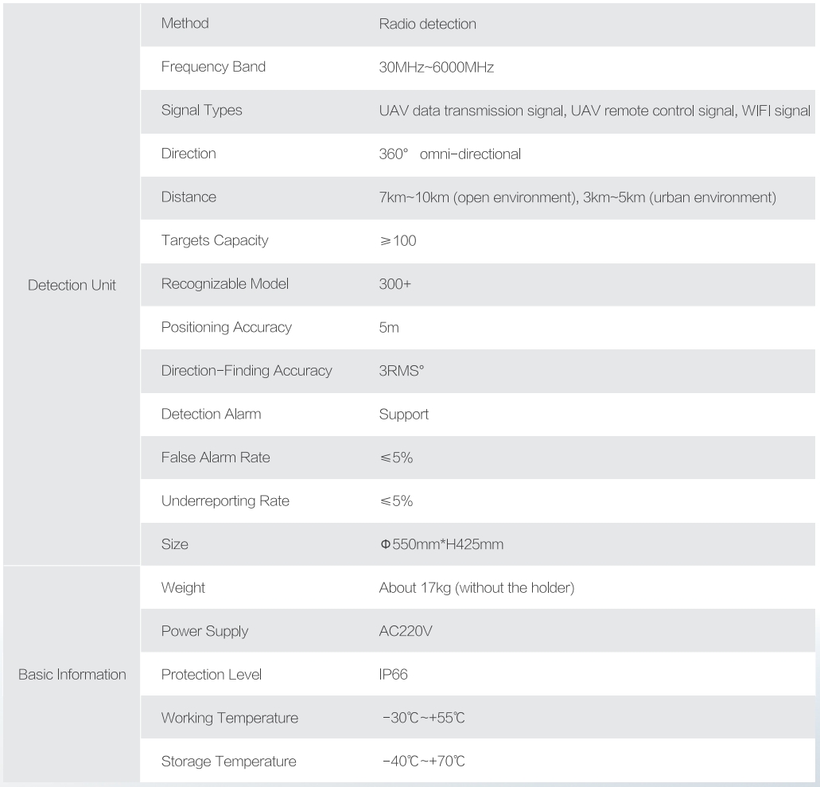Screen dimensions: 820x787
Task: Select the Method row label
Action: pos(185,24)
